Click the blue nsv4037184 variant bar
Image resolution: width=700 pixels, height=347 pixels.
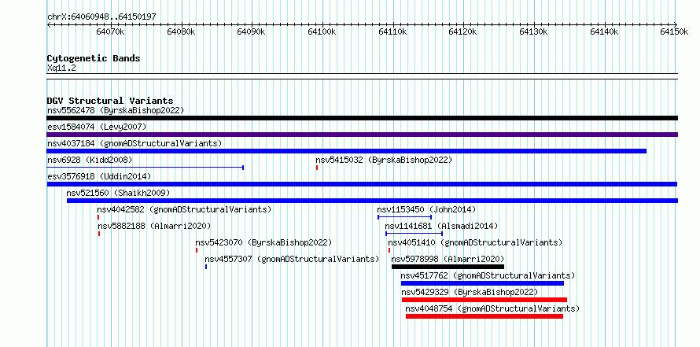(x=346, y=151)
